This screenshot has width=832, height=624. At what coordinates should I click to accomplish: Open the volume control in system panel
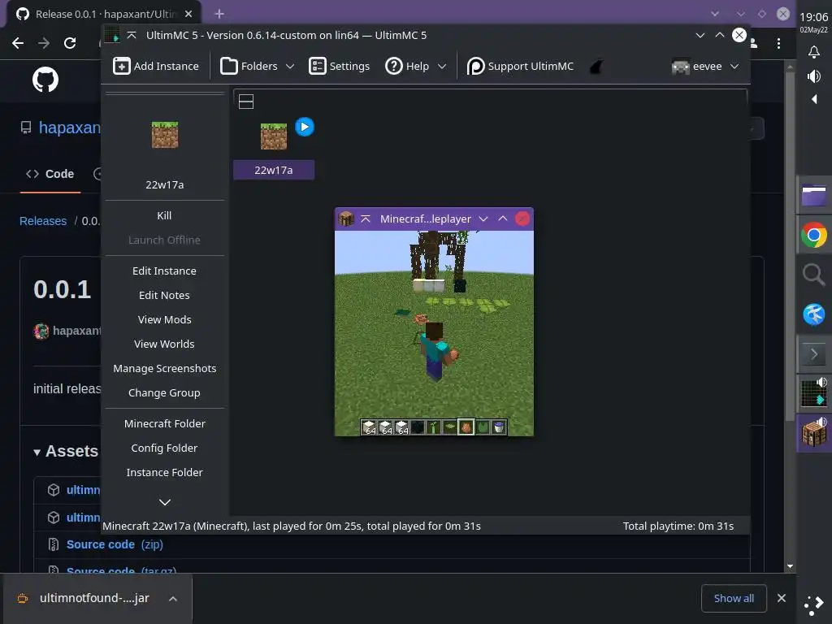click(814, 76)
